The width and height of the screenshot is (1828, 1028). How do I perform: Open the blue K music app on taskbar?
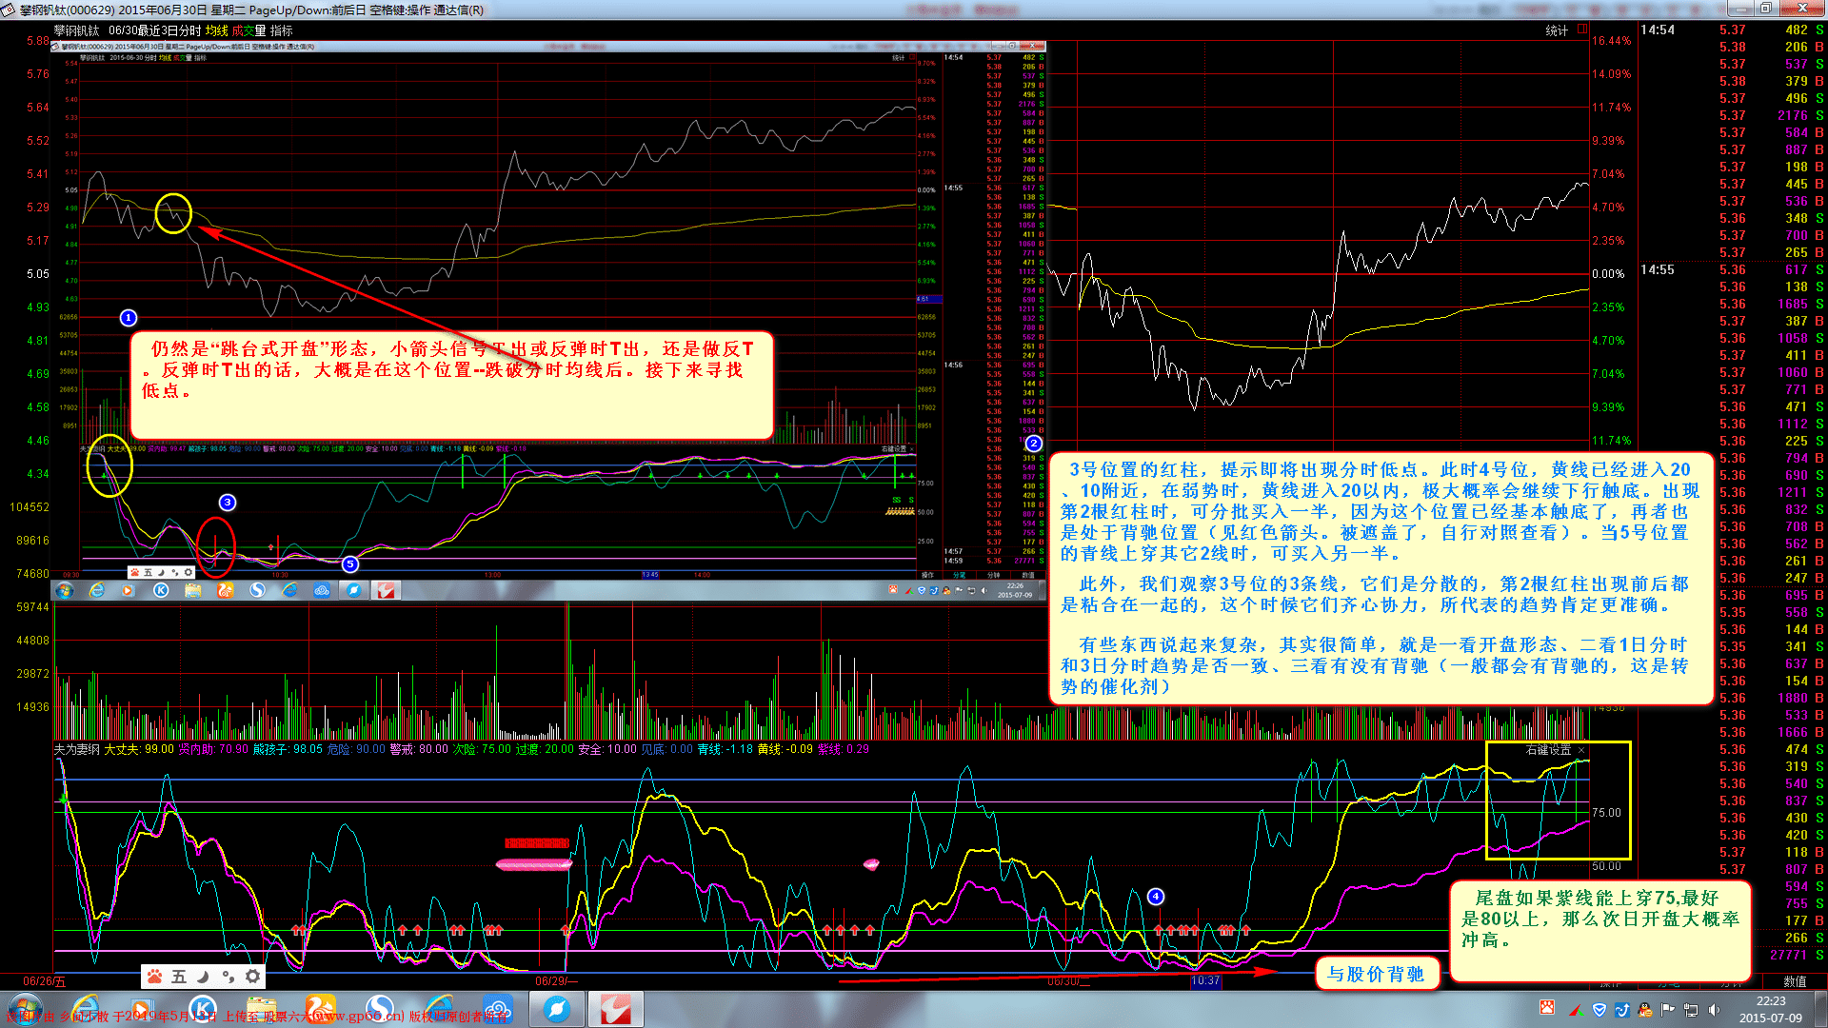click(x=202, y=1009)
